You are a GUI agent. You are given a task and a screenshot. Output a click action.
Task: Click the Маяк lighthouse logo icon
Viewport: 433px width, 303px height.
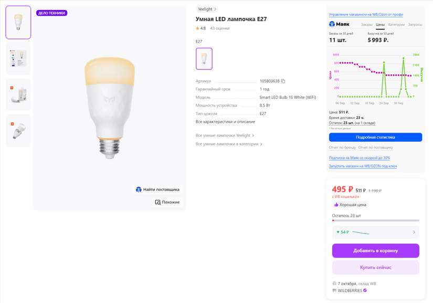click(332, 24)
